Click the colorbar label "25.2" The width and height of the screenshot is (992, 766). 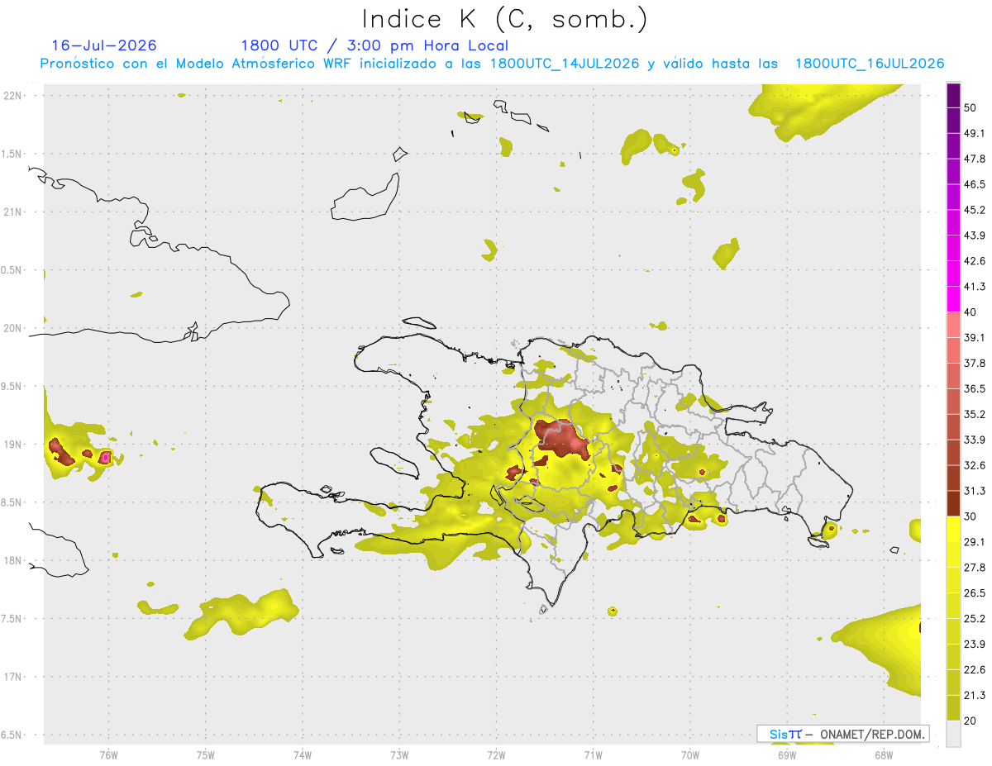(975, 618)
